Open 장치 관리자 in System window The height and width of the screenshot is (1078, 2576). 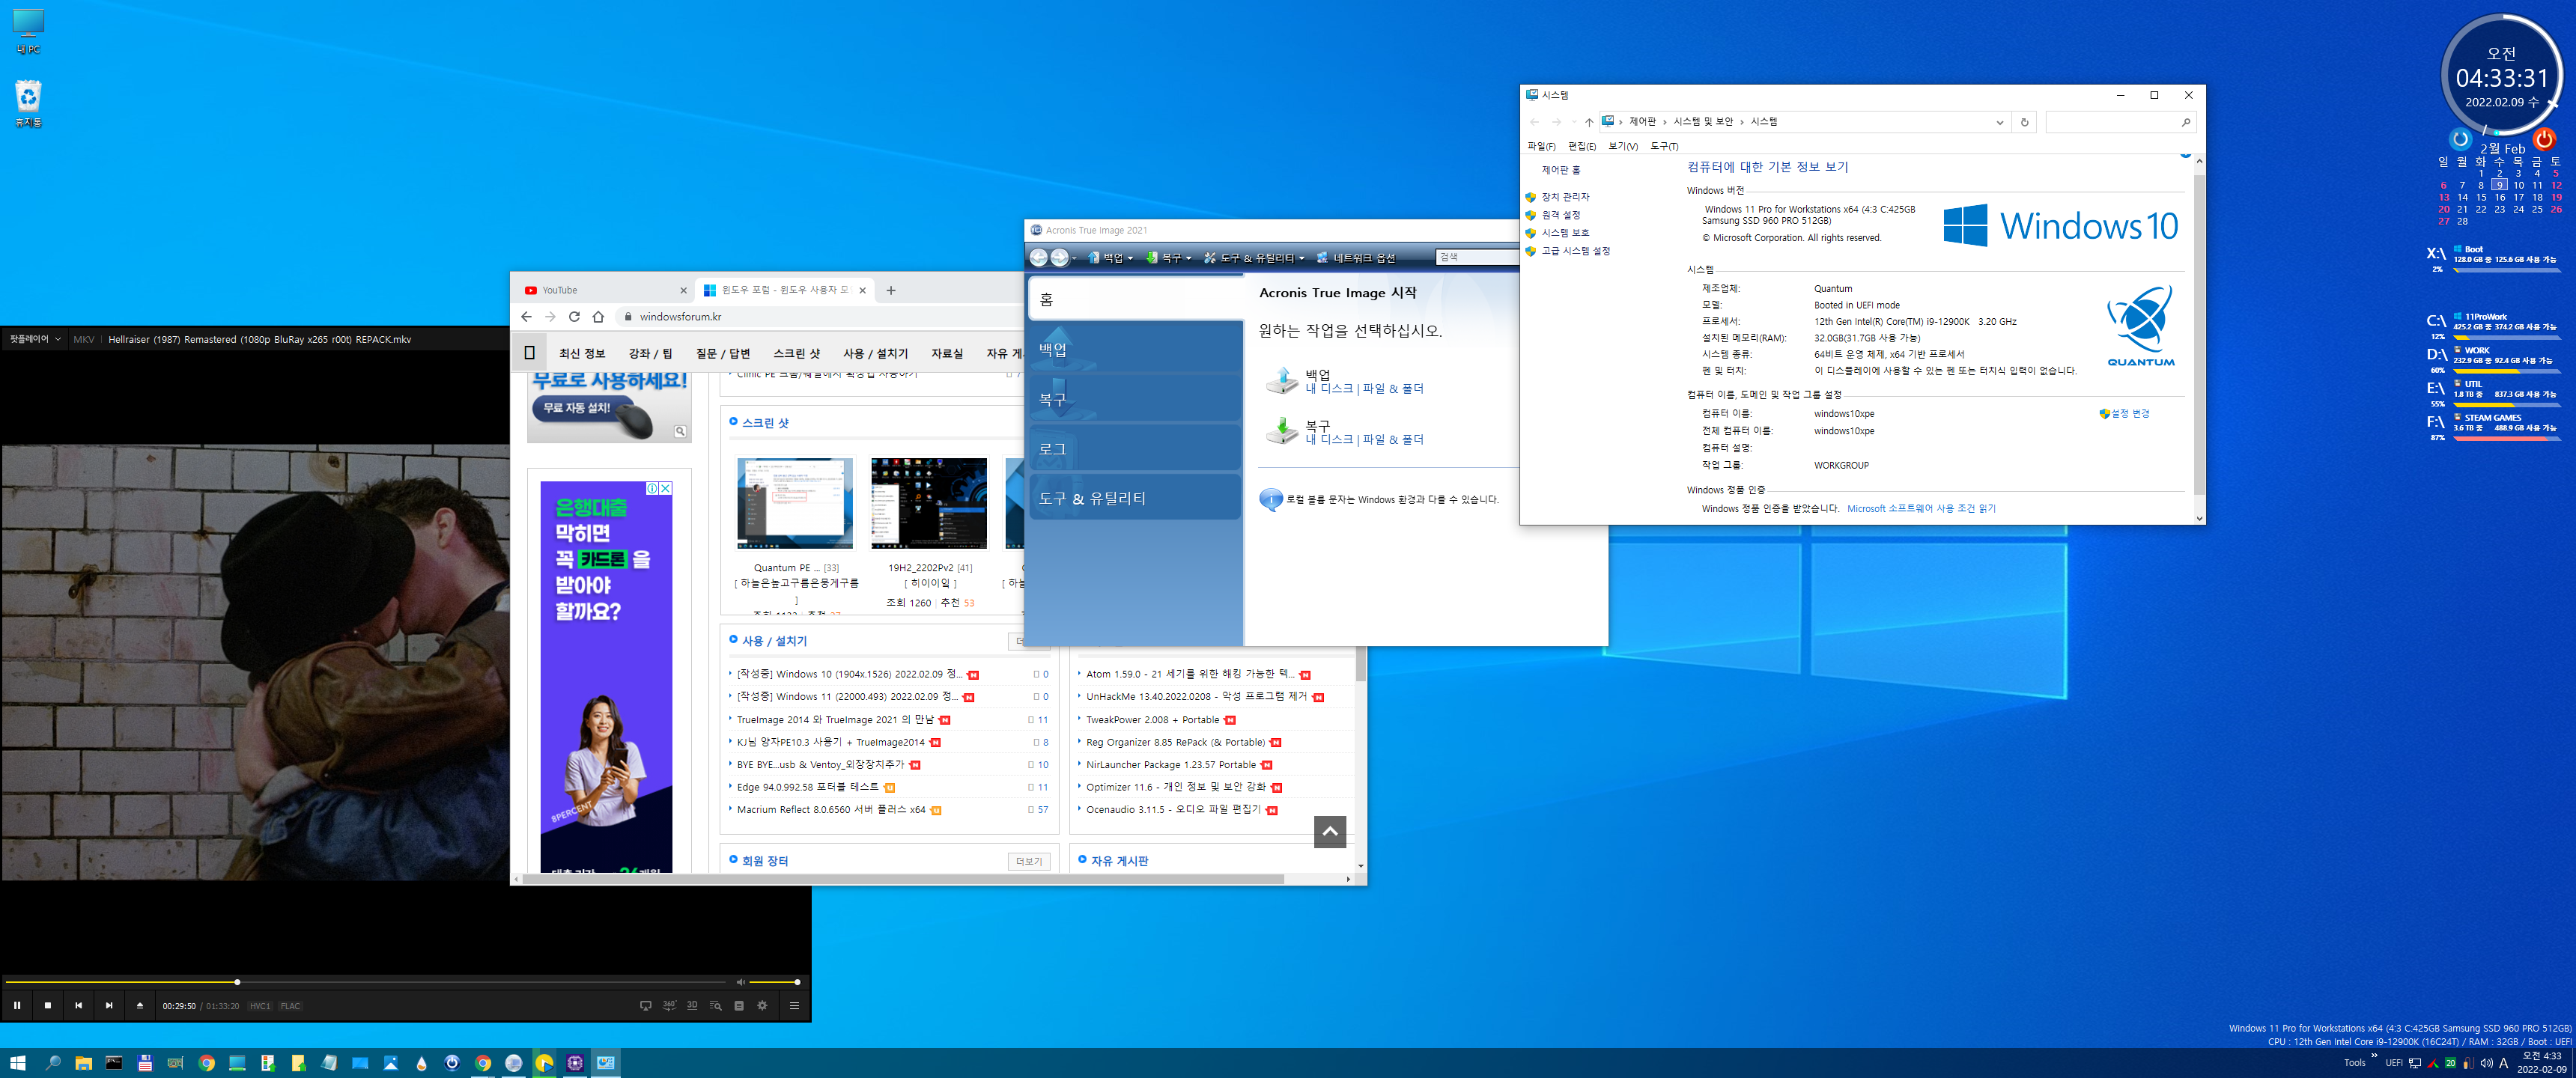(x=1565, y=197)
